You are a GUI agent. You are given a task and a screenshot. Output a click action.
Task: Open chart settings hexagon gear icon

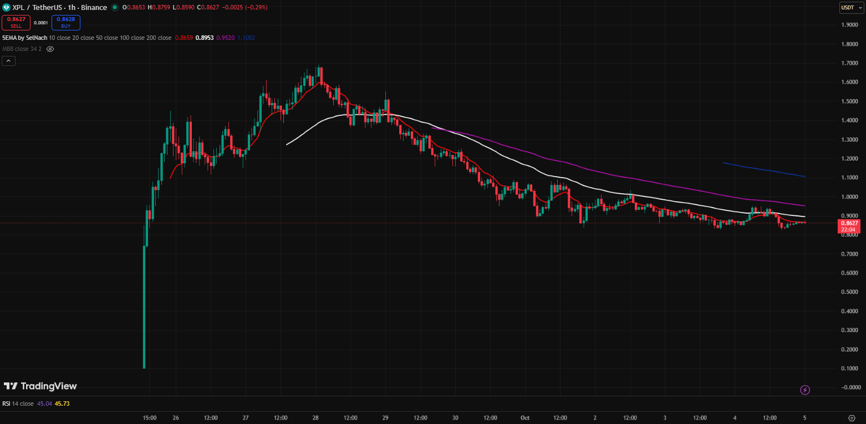pyautogui.click(x=852, y=417)
